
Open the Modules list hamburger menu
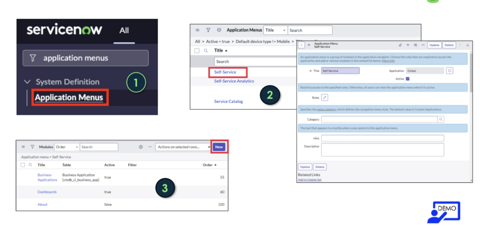click(23, 147)
